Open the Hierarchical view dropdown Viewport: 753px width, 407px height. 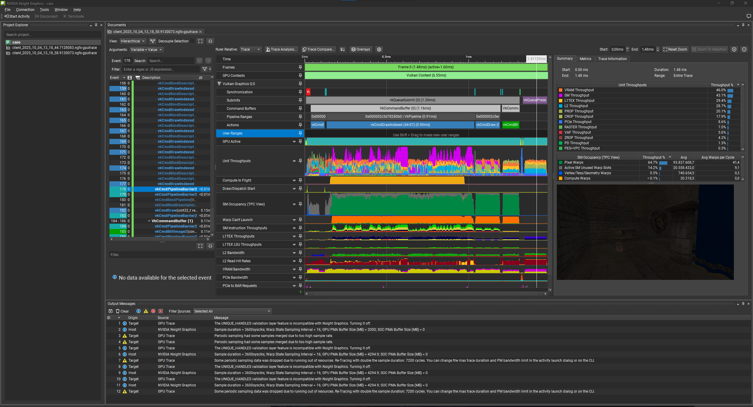tap(133, 41)
